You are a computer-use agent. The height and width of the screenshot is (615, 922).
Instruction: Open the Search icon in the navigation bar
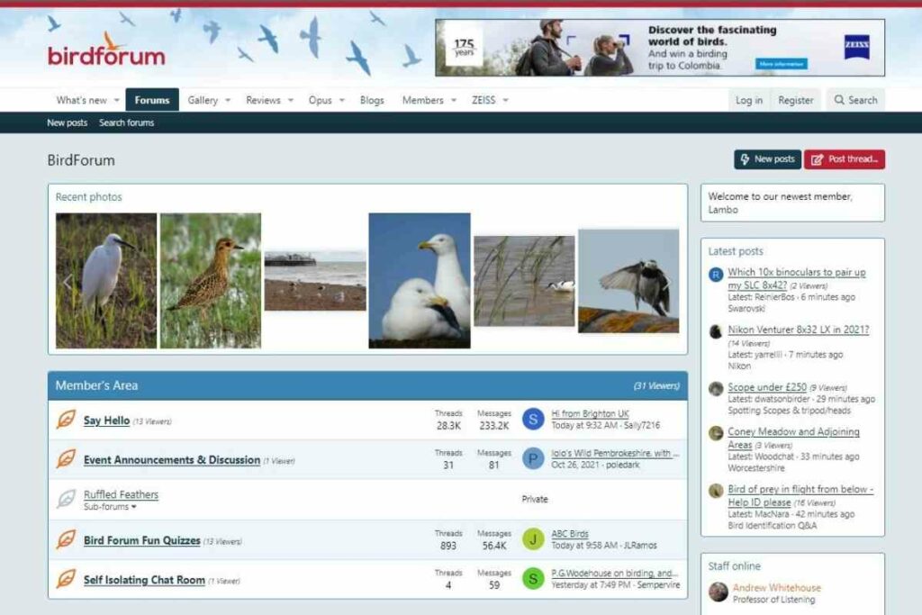(x=854, y=100)
